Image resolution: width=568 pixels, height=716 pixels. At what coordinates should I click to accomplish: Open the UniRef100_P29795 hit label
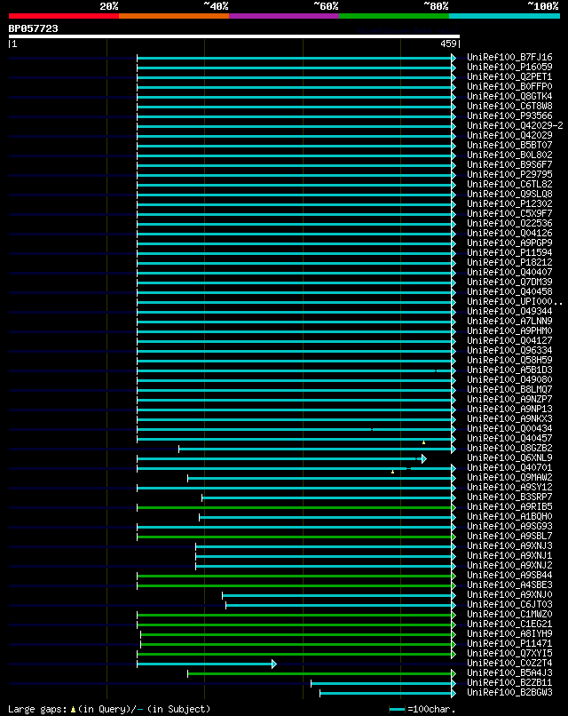(x=509, y=174)
